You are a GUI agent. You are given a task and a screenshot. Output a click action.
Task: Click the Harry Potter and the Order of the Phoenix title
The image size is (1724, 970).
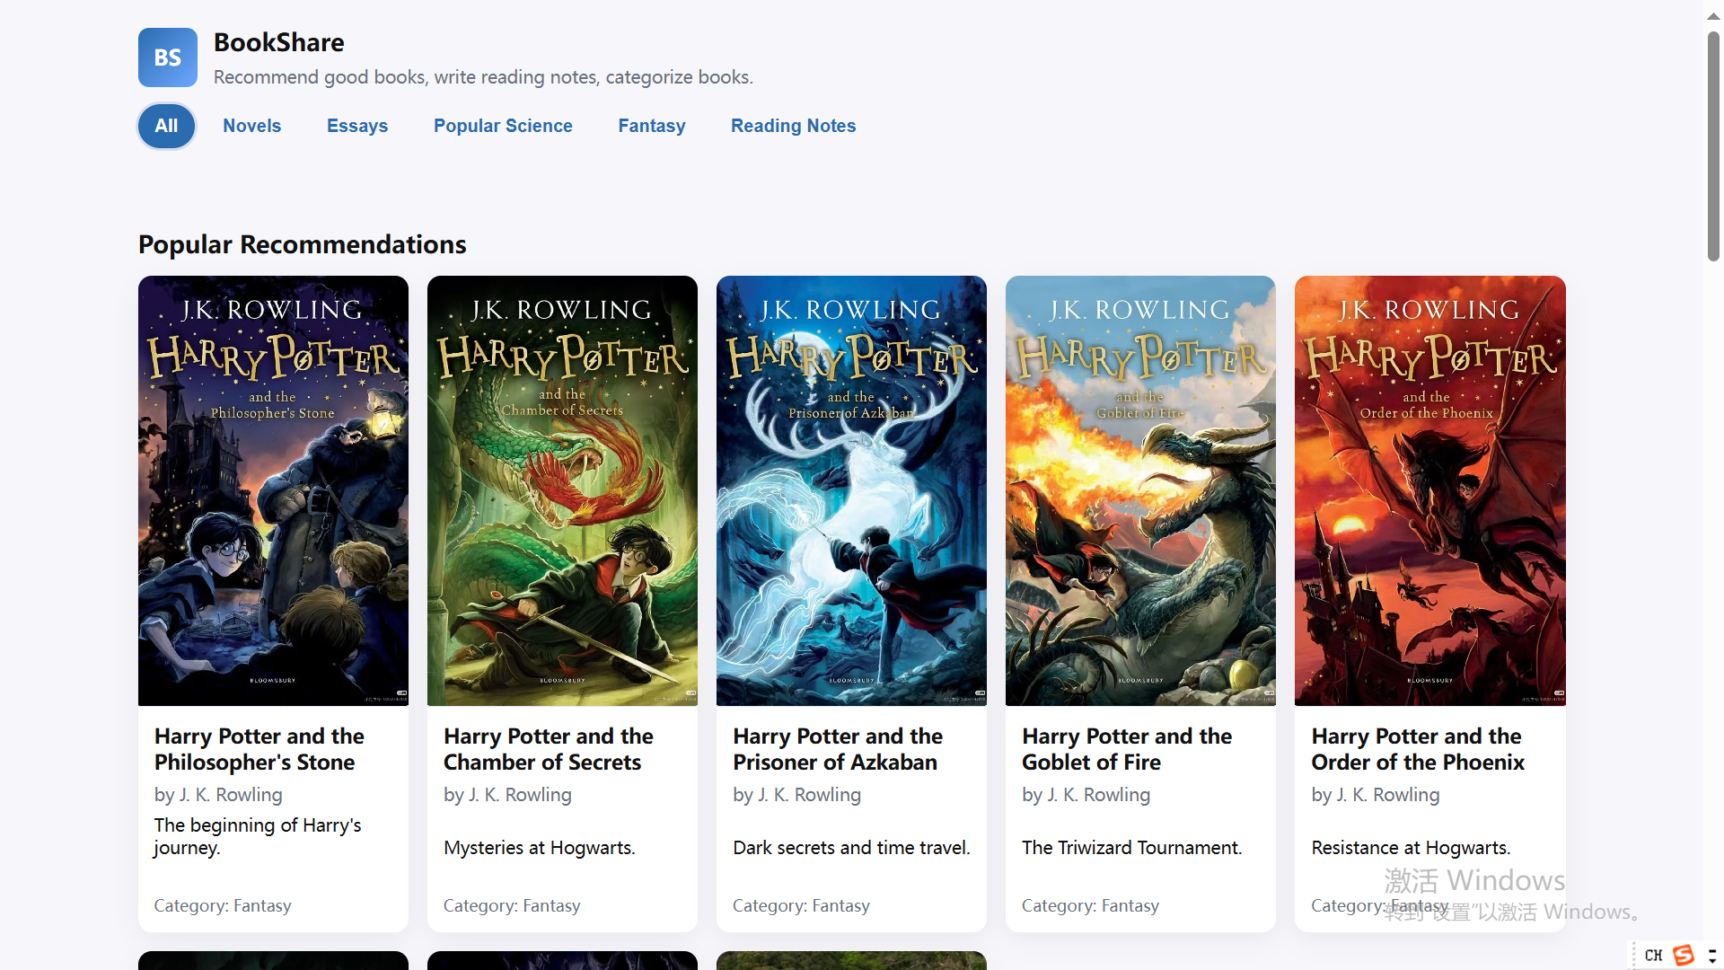pyautogui.click(x=1417, y=749)
